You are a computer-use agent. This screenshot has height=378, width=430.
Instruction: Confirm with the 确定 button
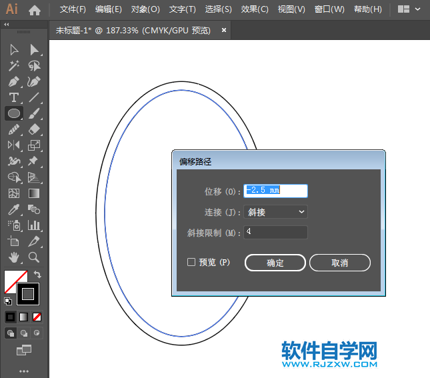pyautogui.click(x=275, y=263)
